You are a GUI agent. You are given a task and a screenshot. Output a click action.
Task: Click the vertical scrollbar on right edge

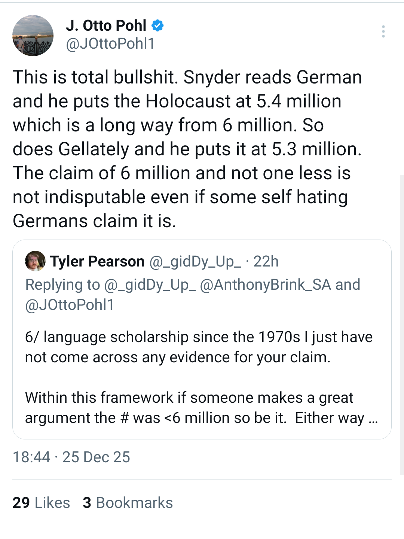click(x=402, y=322)
